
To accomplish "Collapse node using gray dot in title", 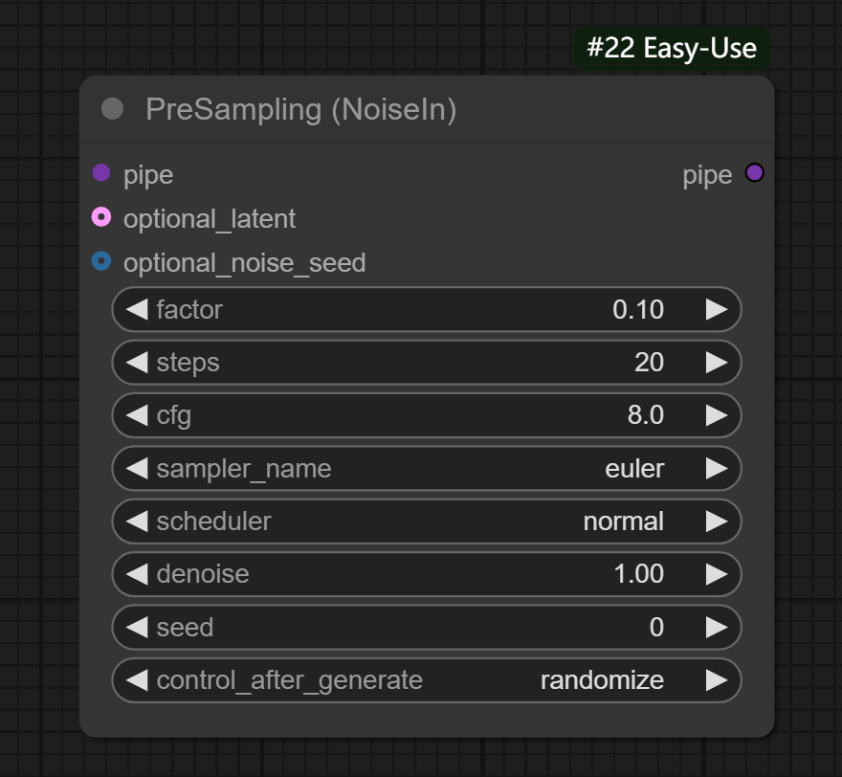I will [112, 109].
